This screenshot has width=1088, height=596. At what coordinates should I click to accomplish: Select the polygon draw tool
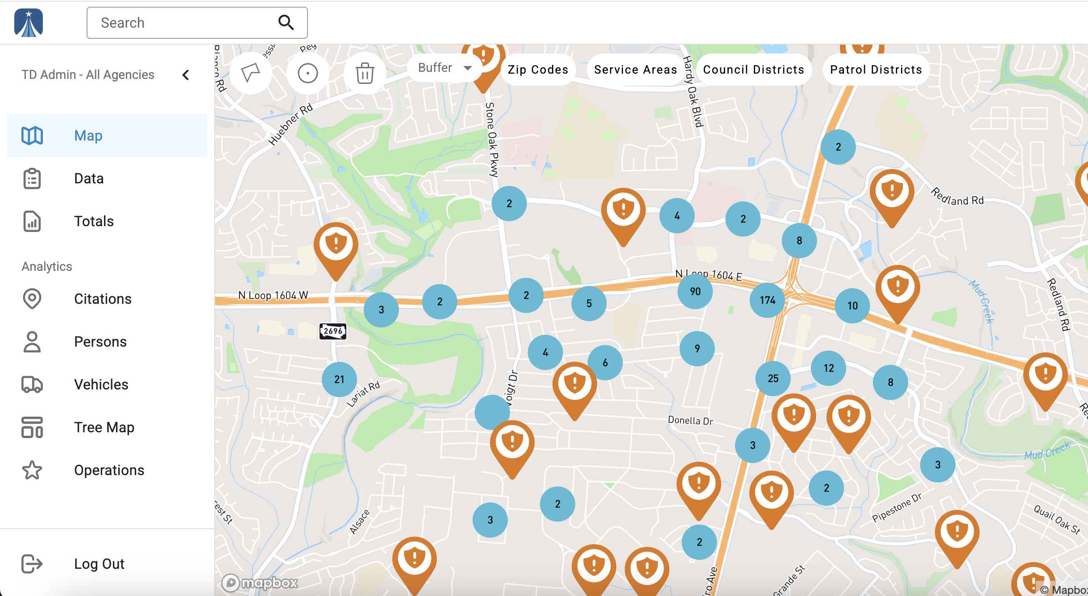click(x=251, y=73)
